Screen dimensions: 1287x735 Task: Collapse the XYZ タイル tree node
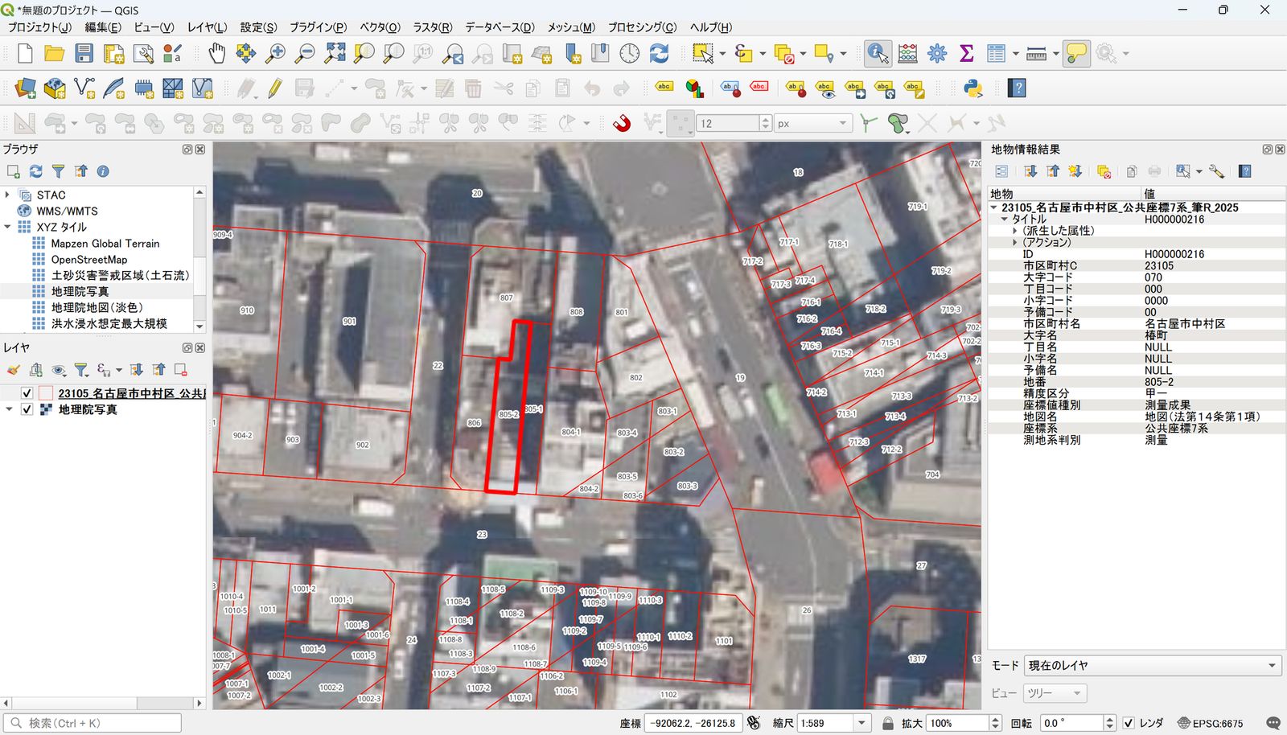pyautogui.click(x=7, y=227)
